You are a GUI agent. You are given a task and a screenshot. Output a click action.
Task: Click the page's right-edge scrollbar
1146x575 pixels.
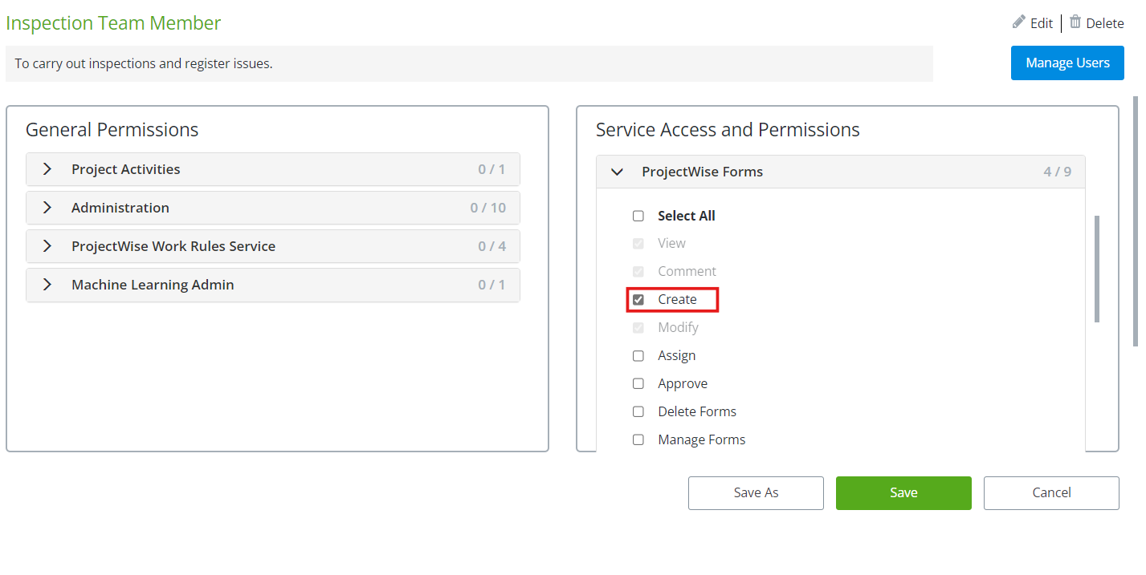coord(1136,221)
